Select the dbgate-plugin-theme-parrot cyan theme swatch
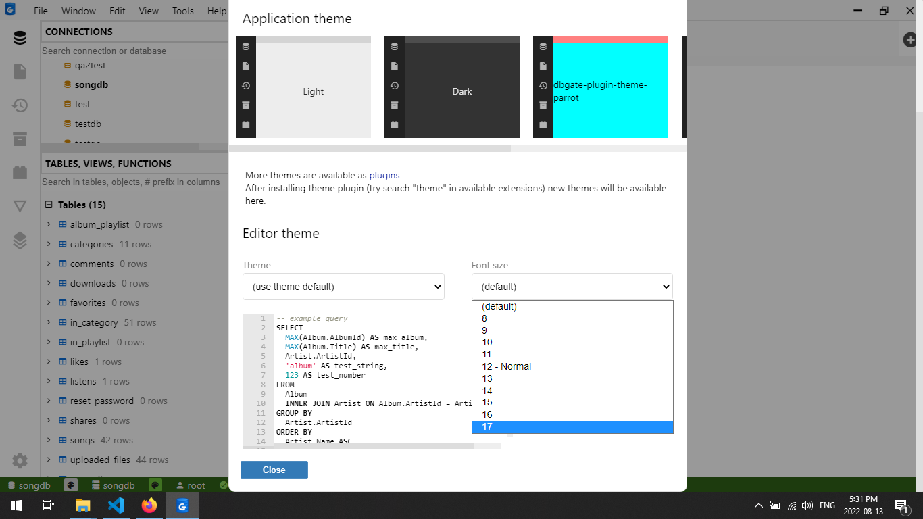923x519 pixels. (610, 91)
